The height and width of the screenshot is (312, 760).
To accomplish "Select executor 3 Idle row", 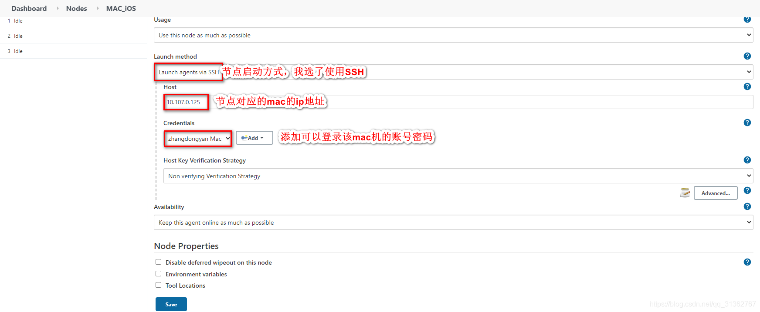I will 73,51.
